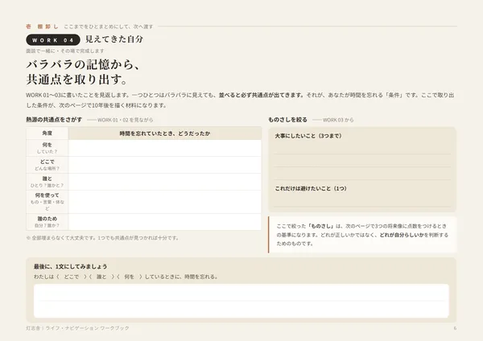This screenshot has height=341, width=483.
Task: Click the subtitle ここまでをひとまとめにして、次へ渡す
Action: click(109, 27)
